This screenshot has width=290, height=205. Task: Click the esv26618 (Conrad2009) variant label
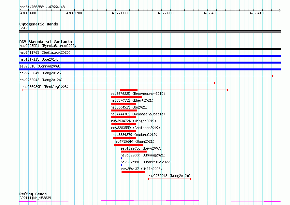40,66
